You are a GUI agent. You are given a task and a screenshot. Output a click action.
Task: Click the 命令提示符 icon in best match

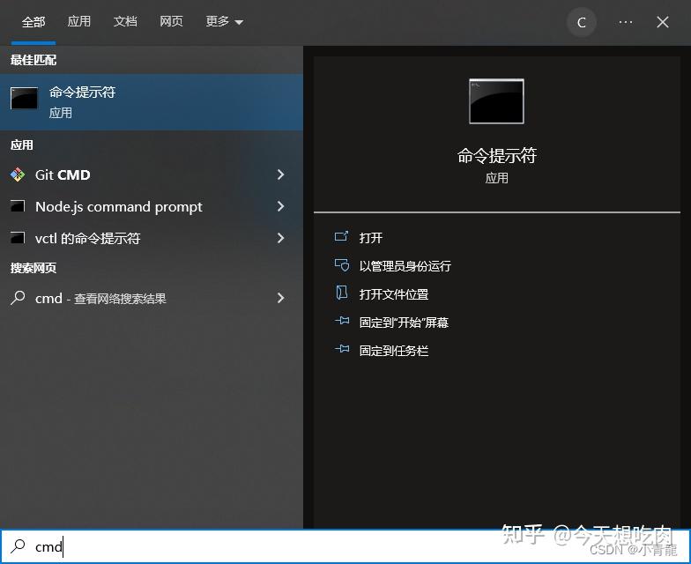(24, 98)
